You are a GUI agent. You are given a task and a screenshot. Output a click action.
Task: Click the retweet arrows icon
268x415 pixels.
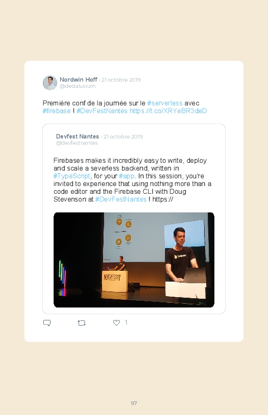click(81, 323)
